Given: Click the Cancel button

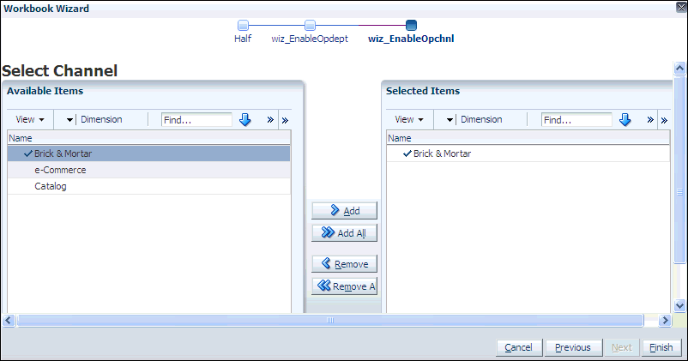Looking at the screenshot, I should pyautogui.click(x=519, y=347).
